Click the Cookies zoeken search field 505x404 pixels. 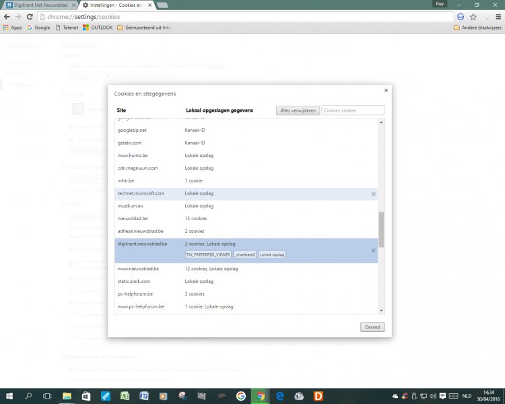[353, 110]
